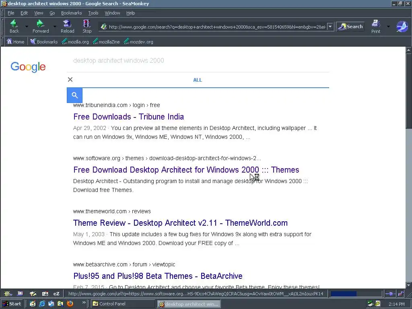
Task: Open Home from the bookmarks toolbar
Action: click(16, 41)
